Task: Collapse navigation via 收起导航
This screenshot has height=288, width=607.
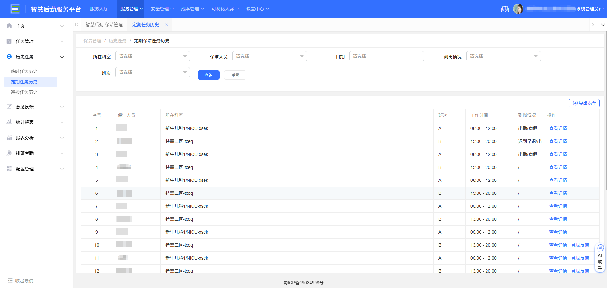Action: tap(20, 280)
